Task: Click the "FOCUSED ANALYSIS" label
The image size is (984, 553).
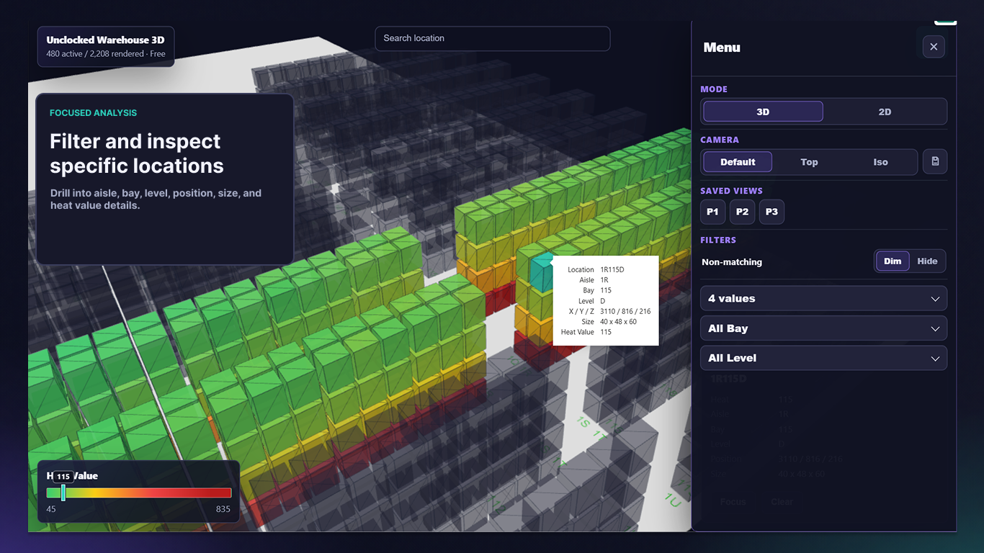Action: click(93, 113)
